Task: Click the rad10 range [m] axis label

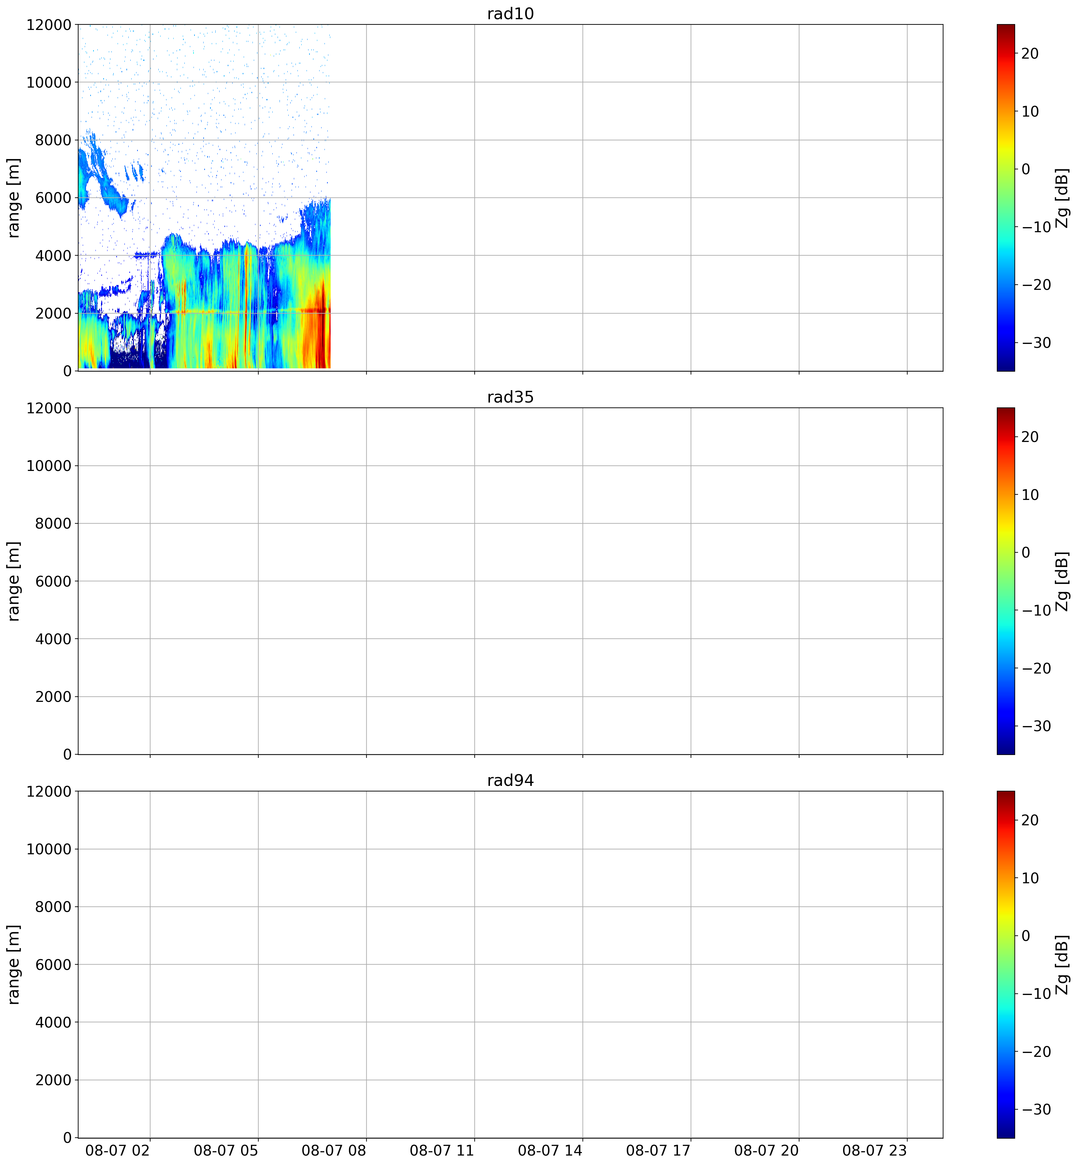Action: pyautogui.click(x=13, y=197)
